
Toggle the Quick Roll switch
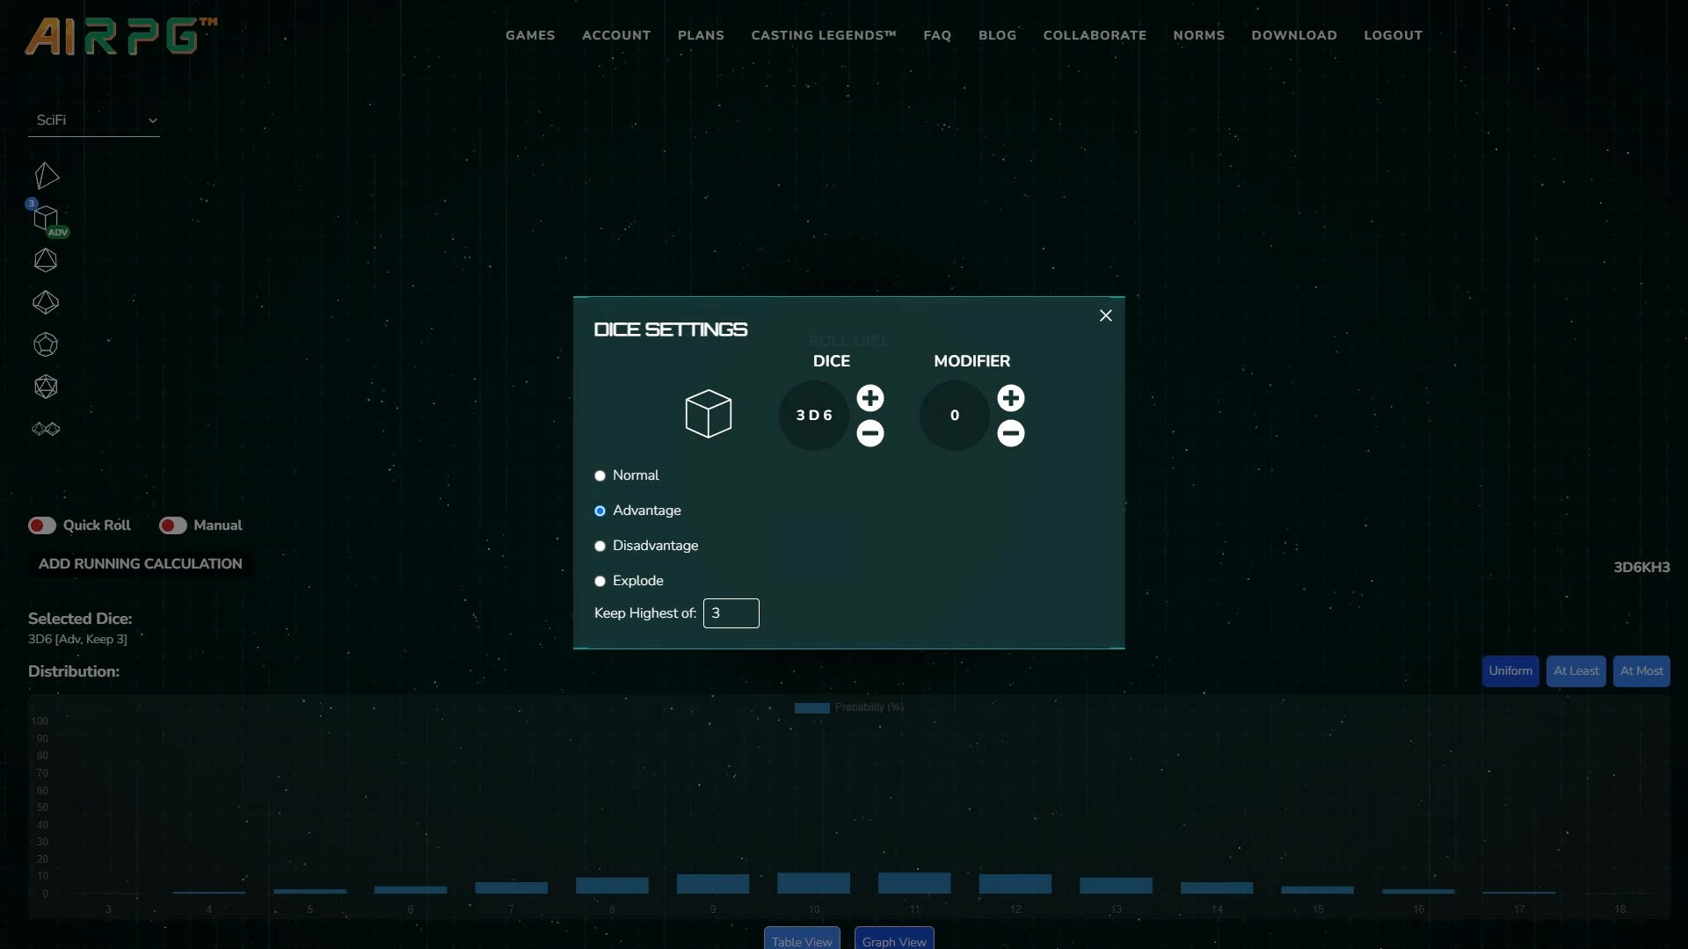coord(42,525)
